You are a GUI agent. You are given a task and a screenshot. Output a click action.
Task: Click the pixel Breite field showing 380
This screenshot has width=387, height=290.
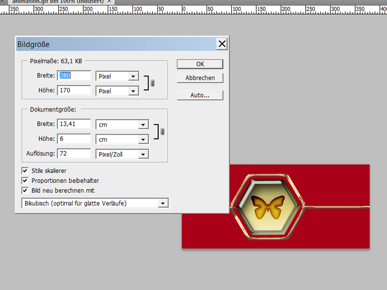coord(74,76)
